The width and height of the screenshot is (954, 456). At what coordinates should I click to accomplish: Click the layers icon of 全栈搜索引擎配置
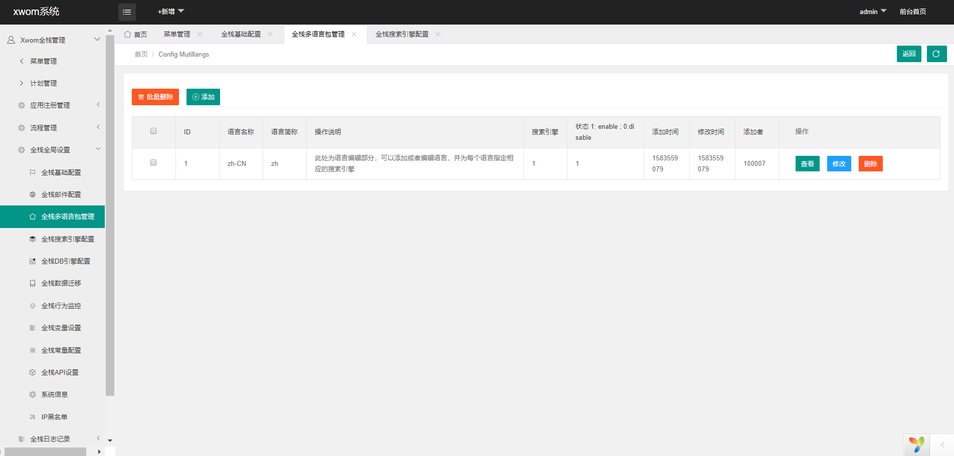[33, 239]
